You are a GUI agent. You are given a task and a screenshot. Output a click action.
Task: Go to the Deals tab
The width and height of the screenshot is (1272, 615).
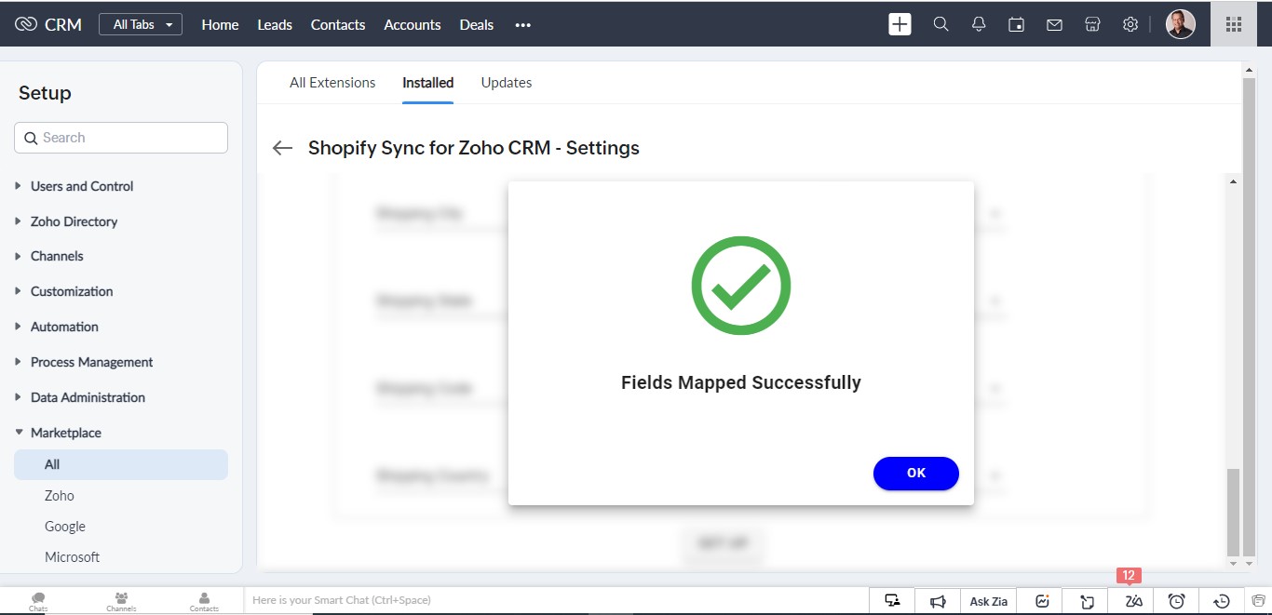tap(477, 24)
